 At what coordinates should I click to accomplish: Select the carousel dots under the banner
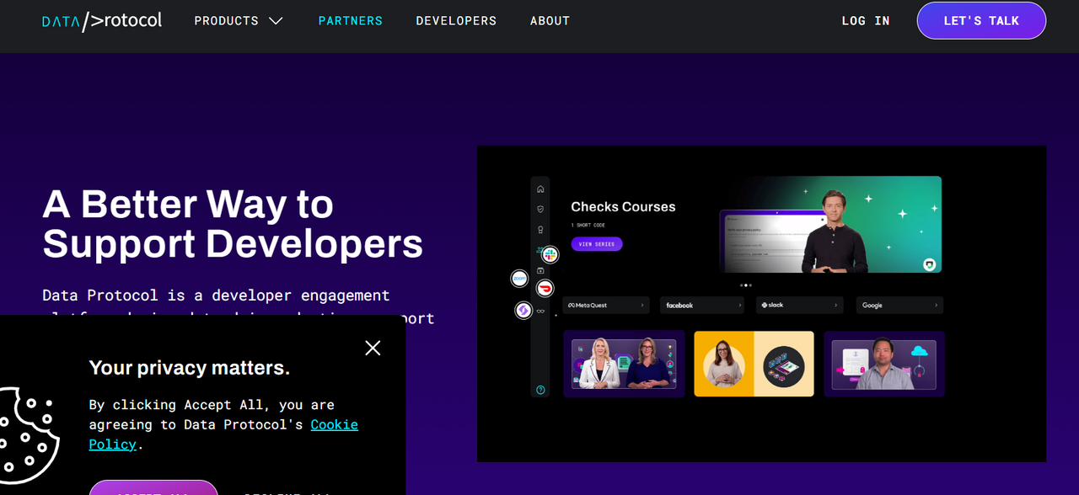[746, 285]
